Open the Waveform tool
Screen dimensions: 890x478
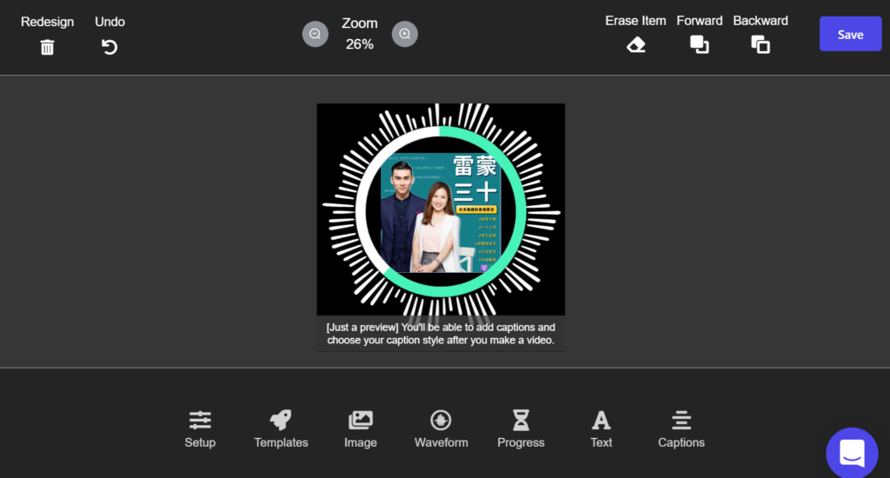[441, 429]
